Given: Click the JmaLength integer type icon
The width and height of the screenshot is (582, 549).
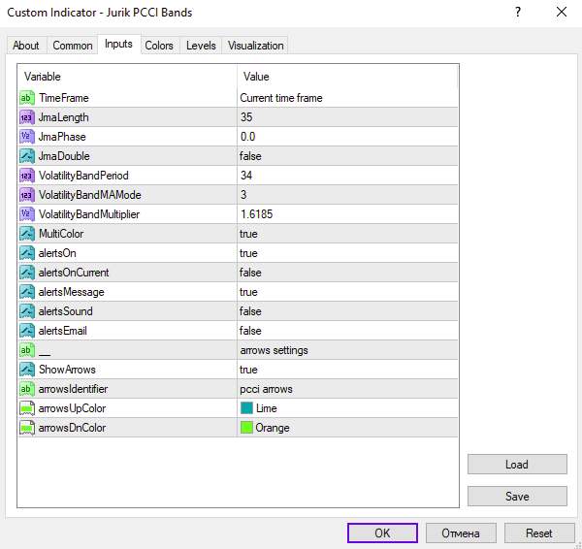Looking at the screenshot, I should [x=27, y=117].
